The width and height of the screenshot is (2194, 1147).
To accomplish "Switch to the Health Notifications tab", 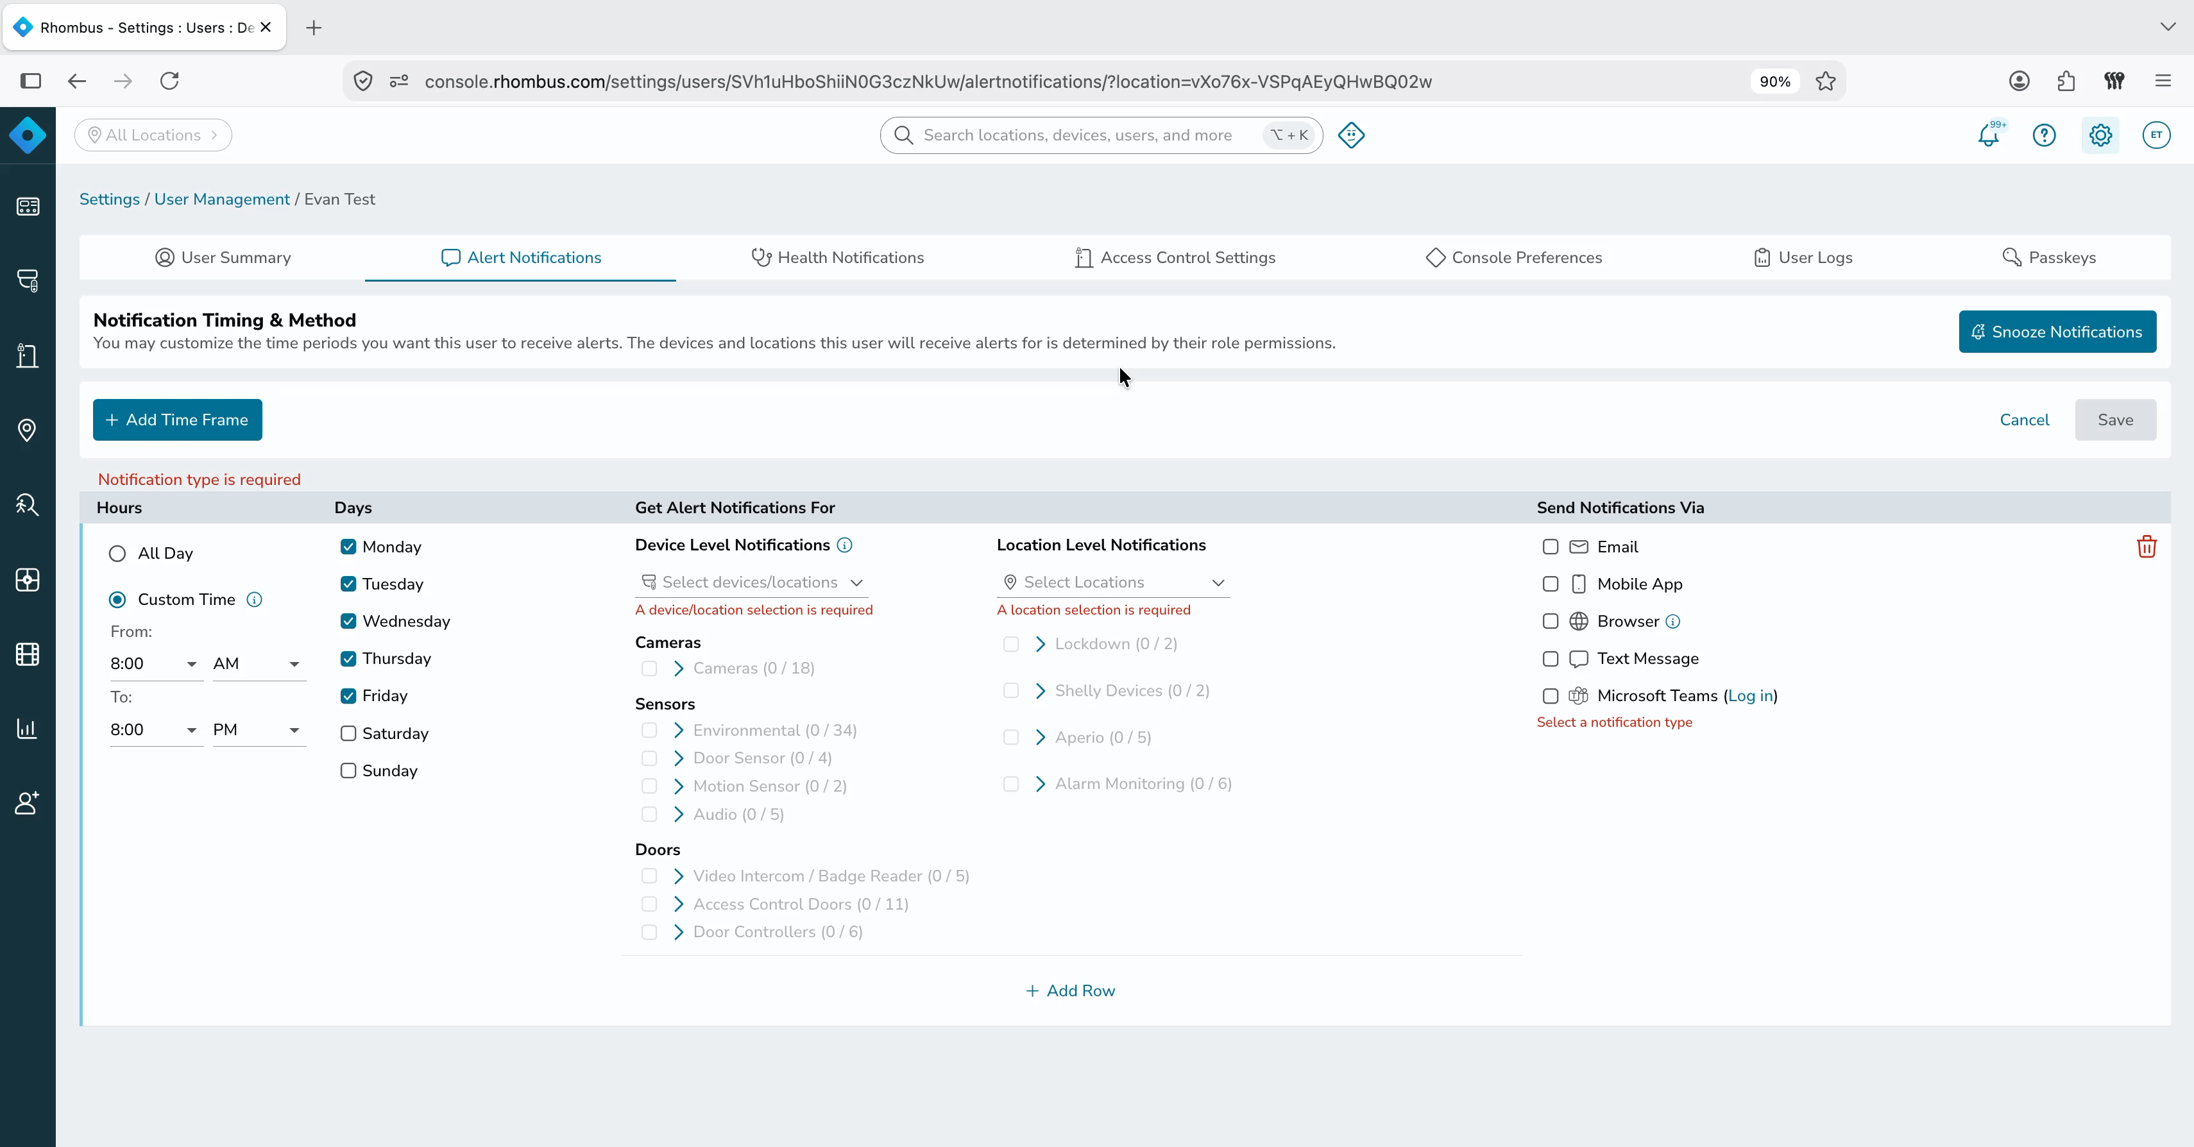I will 837,258.
